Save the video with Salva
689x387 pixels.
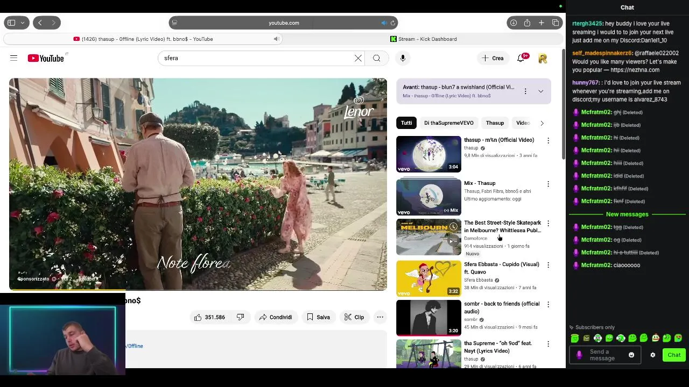[318, 317]
